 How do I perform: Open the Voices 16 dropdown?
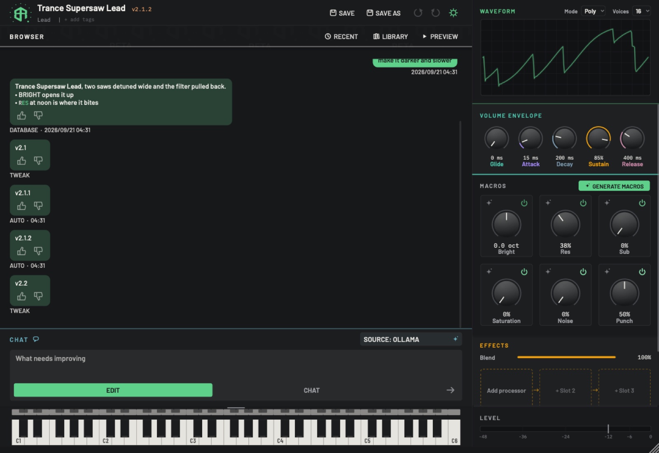[642, 12]
